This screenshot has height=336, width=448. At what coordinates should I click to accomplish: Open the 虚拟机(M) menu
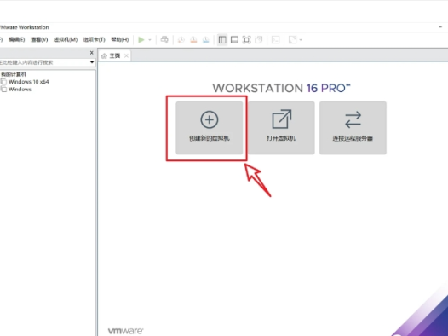tap(66, 39)
